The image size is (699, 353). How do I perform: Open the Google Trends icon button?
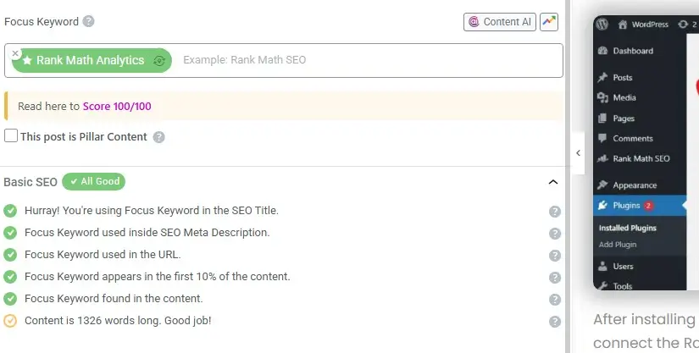click(549, 22)
